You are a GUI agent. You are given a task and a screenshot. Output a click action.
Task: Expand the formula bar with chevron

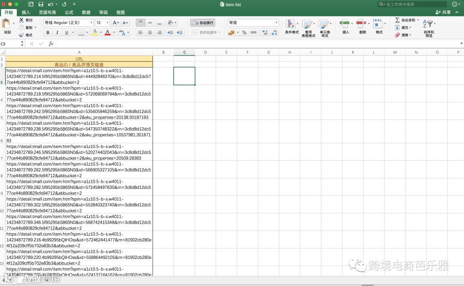coord(461,43)
